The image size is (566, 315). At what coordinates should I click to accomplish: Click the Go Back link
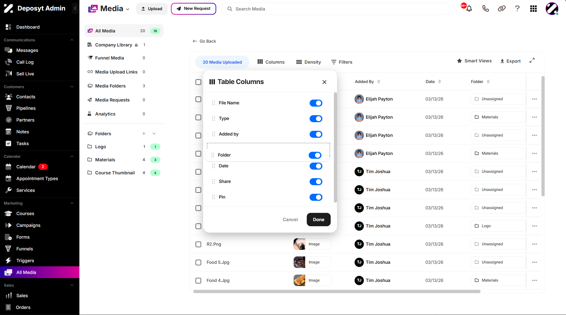(x=204, y=41)
